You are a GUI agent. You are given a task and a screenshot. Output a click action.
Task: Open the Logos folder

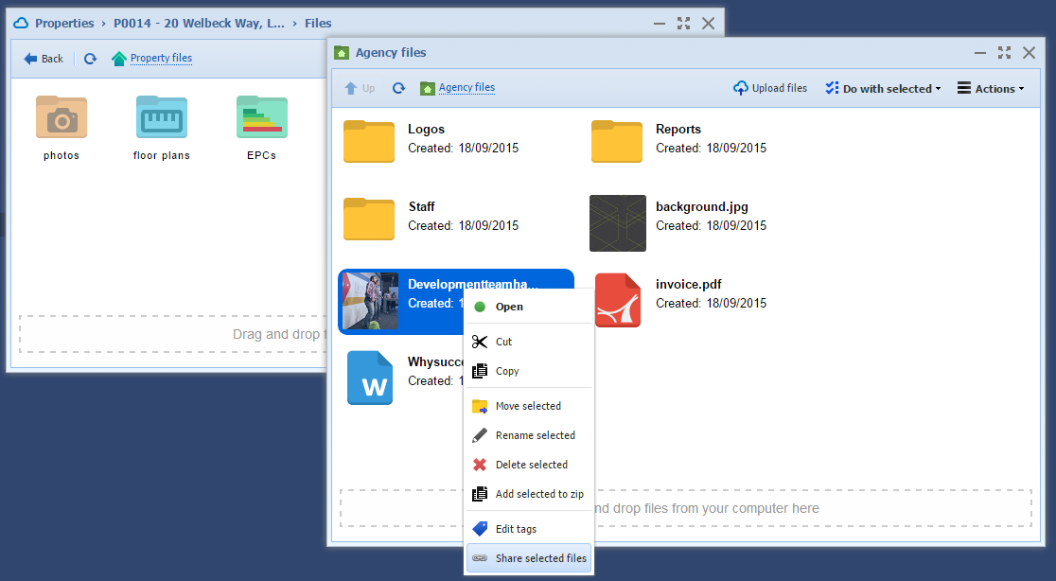pyautogui.click(x=369, y=140)
